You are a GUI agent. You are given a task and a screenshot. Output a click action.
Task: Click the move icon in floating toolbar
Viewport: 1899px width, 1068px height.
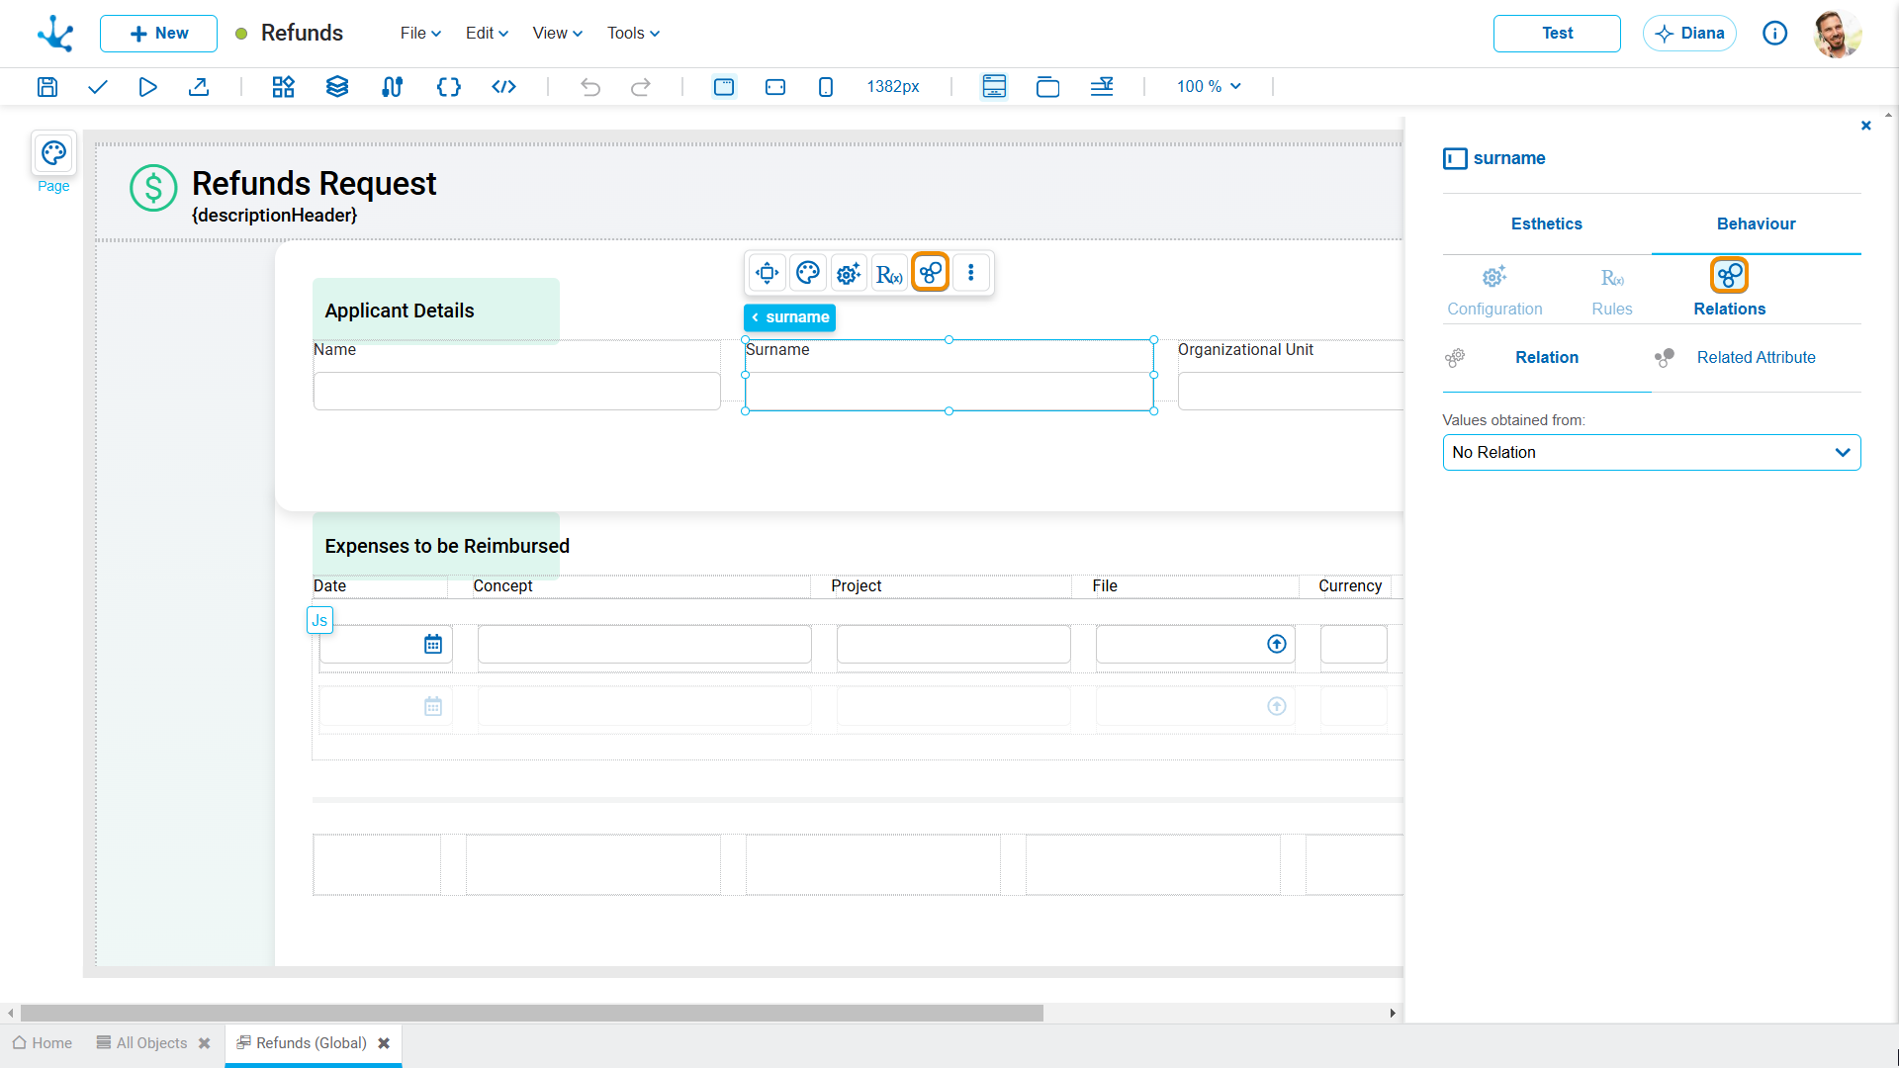(x=768, y=273)
